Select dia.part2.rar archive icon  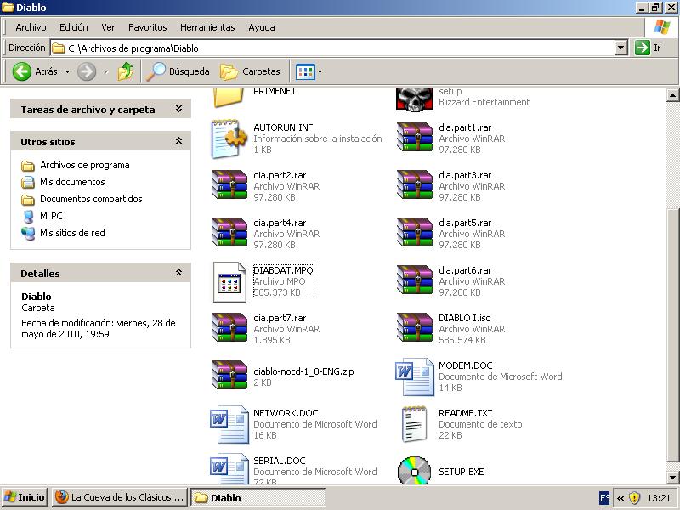[229, 184]
